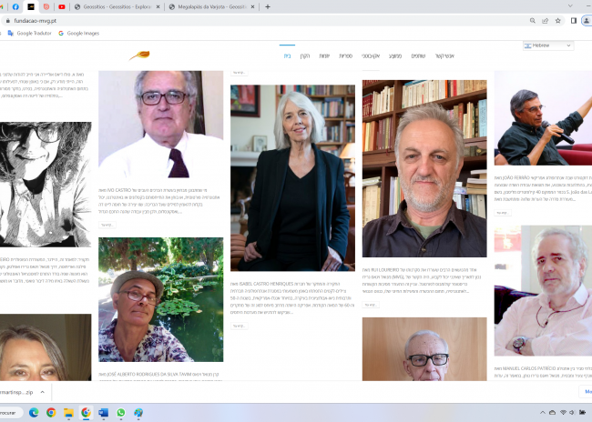Click the JOÃO FERRÃO name text

[515, 177]
